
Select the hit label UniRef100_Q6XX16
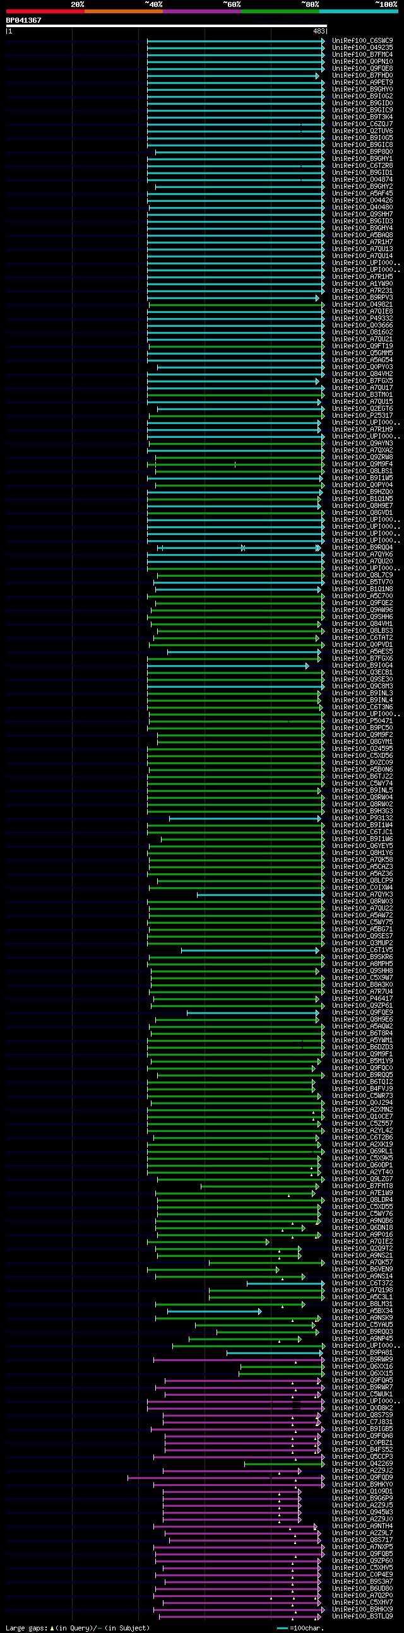(362, 1366)
